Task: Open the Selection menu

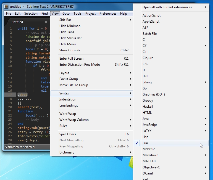Action: 31,14
